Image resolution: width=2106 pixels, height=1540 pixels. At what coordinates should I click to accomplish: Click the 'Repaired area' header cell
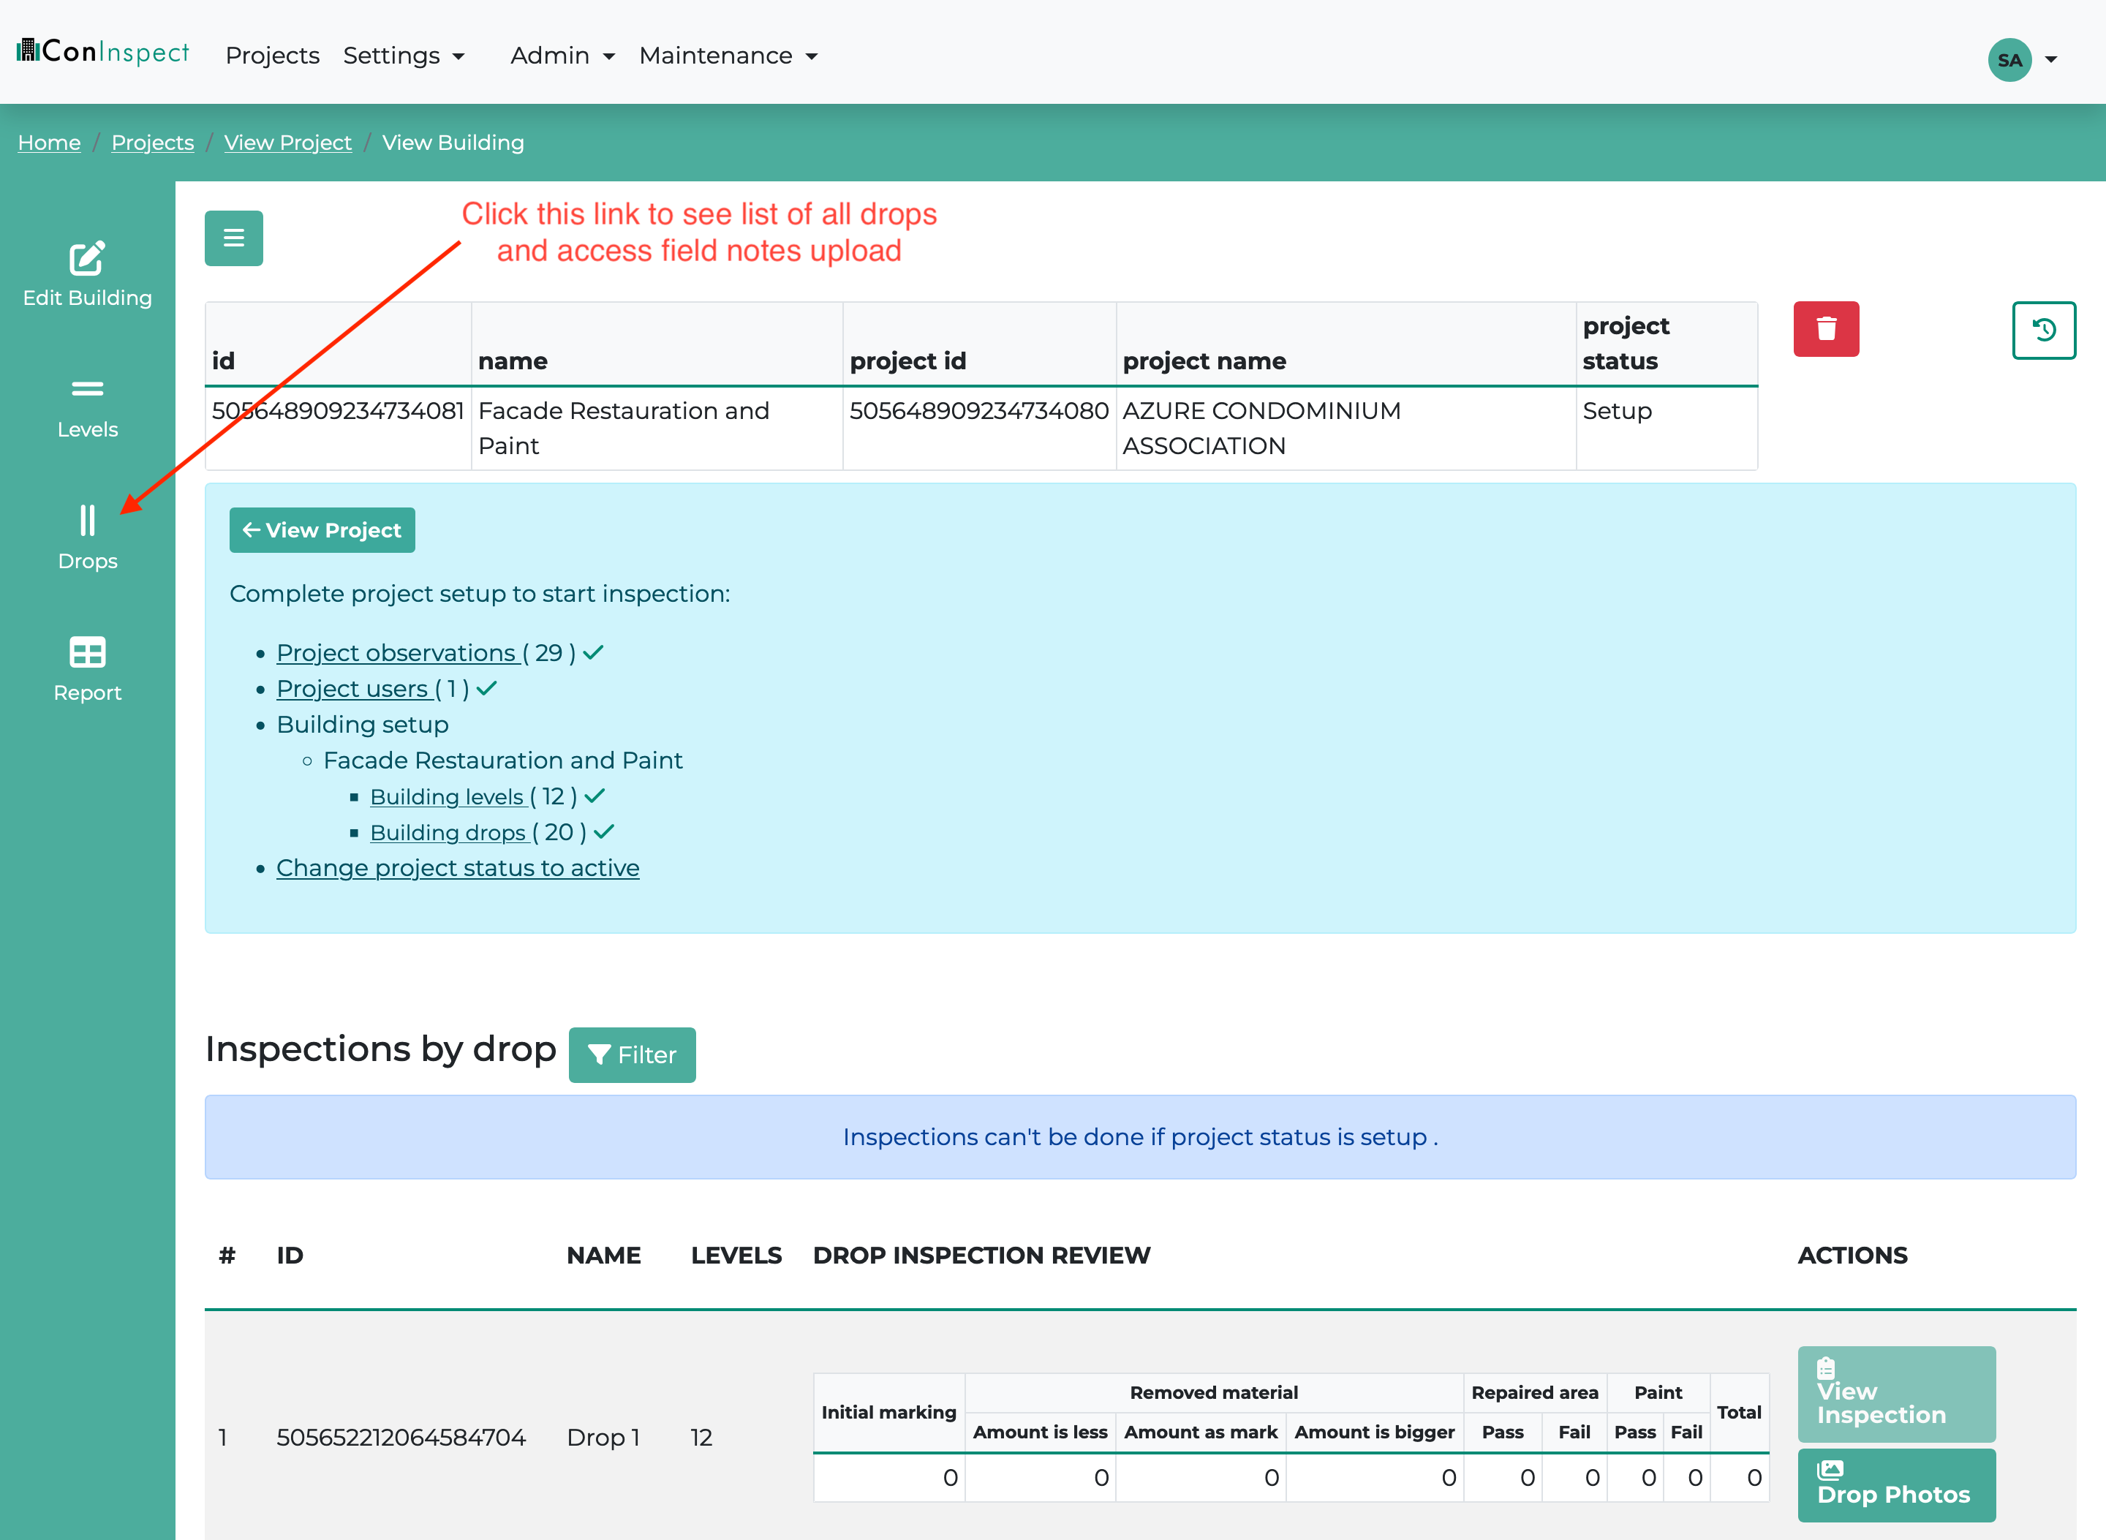click(x=1534, y=1393)
